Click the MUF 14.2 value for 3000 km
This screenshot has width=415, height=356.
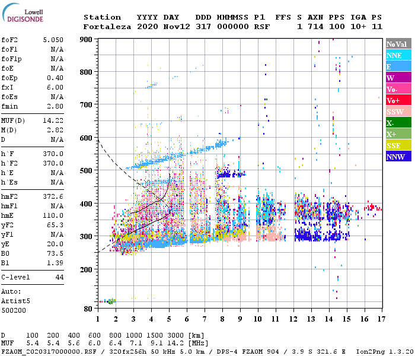click(x=175, y=344)
